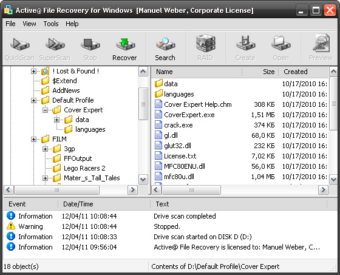Image resolution: width=340 pixels, height=275 pixels.
Task: Hit the Stop toolbar icon
Action: pos(90,49)
